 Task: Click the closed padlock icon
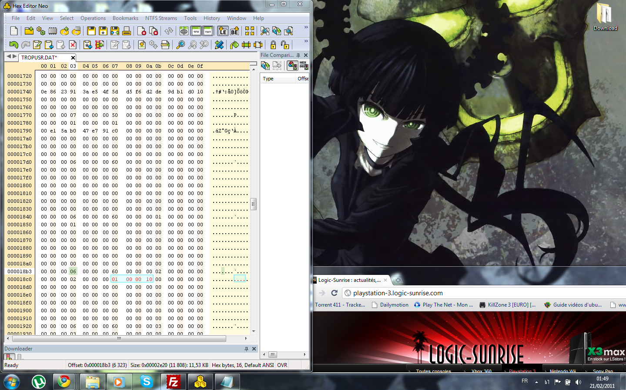(x=273, y=45)
